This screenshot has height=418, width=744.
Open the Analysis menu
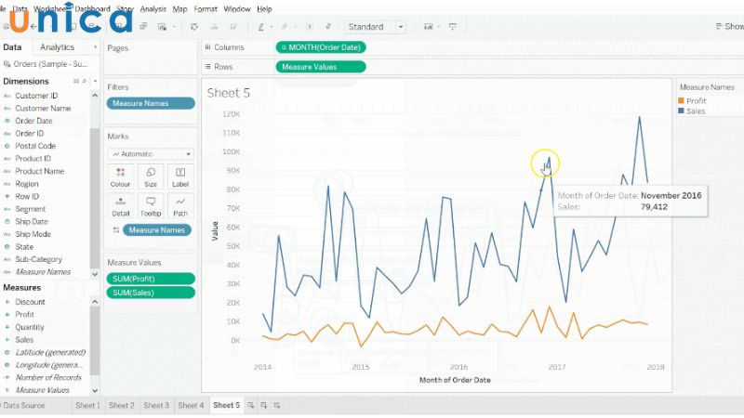[153, 8]
